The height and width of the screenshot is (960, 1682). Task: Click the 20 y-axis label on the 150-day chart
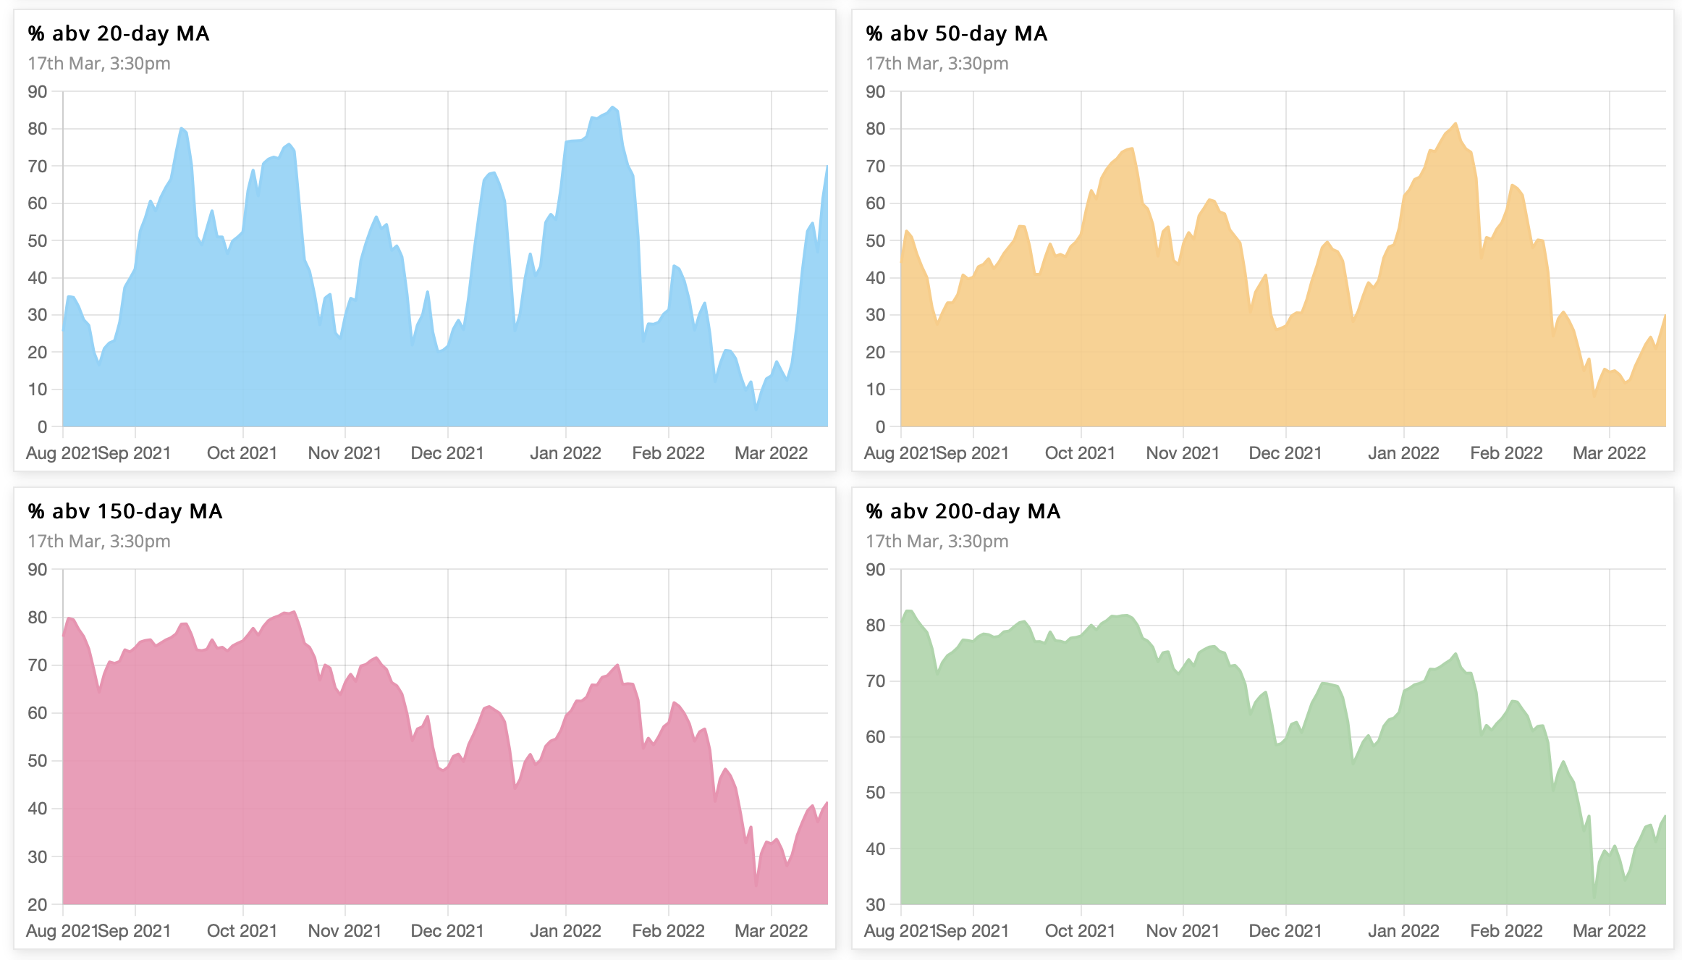(x=38, y=904)
